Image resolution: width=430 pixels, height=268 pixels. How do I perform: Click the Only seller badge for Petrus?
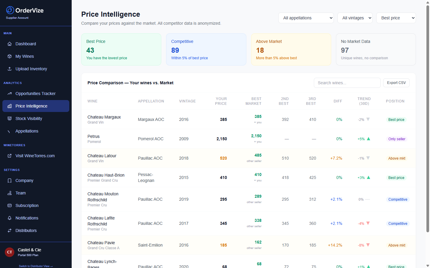[397, 139]
